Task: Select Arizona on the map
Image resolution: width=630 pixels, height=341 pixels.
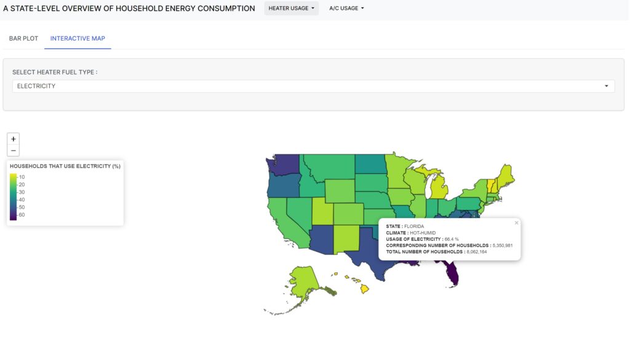Action: (x=322, y=240)
